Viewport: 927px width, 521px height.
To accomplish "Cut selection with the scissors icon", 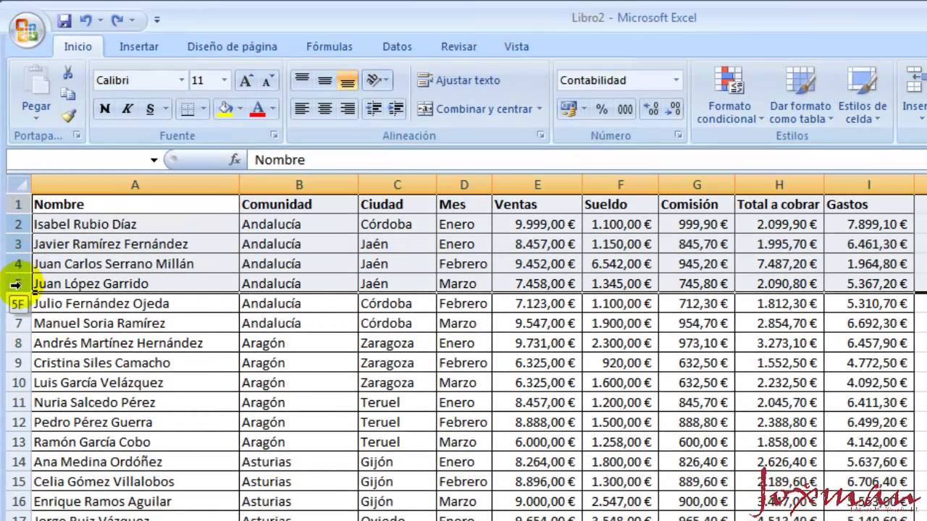I will pyautogui.click(x=68, y=73).
